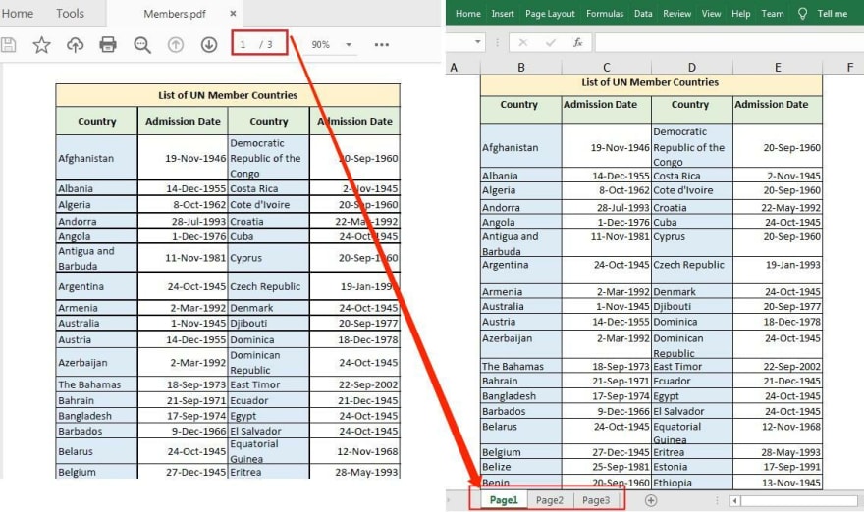Open Excel View ribbon tab
Viewport: 864px width, 512px height.
711,13
